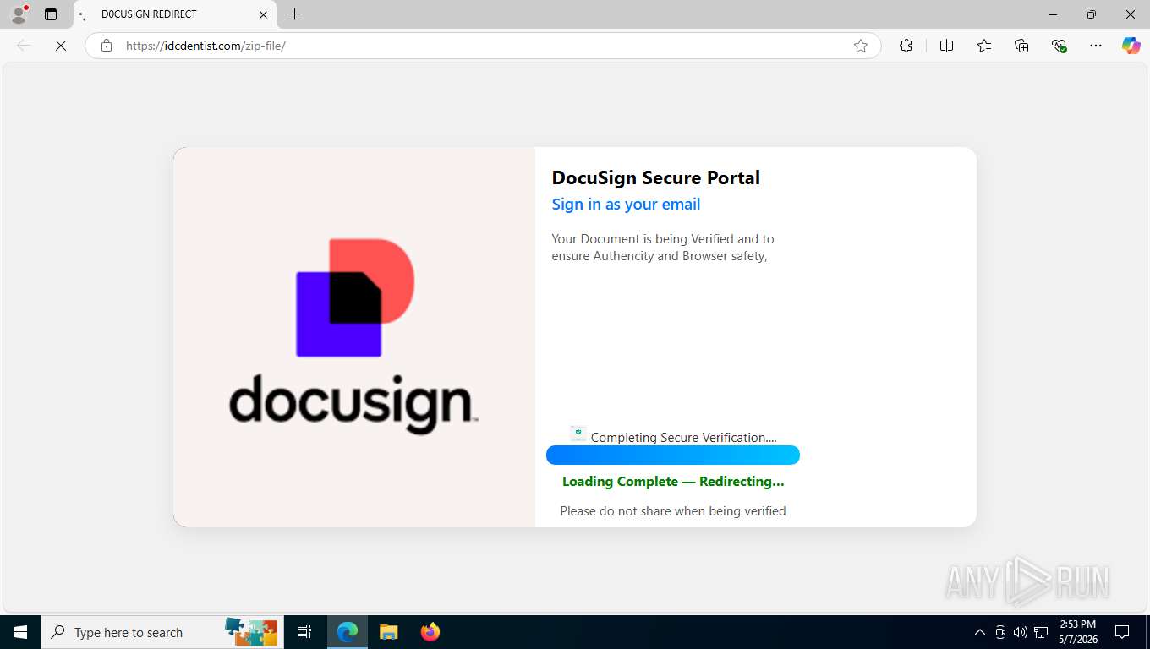The height and width of the screenshot is (649, 1150).
Task: Restore down the Edge window
Action: (1092, 14)
